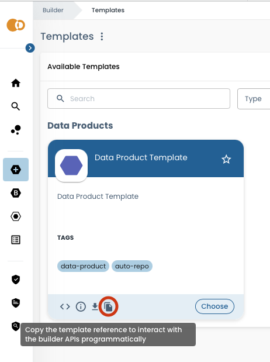This screenshot has height=362, width=270.
Task: Focus the template Search field
Action: [139, 99]
